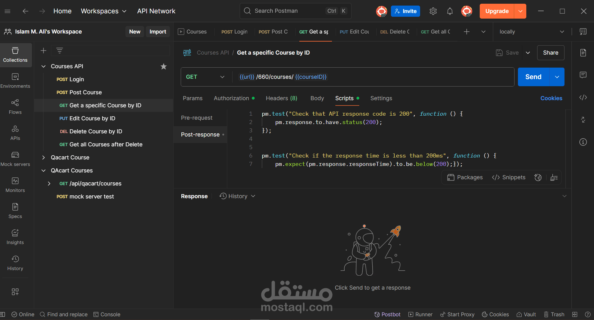Click the Search Postman field

tap(296, 11)
